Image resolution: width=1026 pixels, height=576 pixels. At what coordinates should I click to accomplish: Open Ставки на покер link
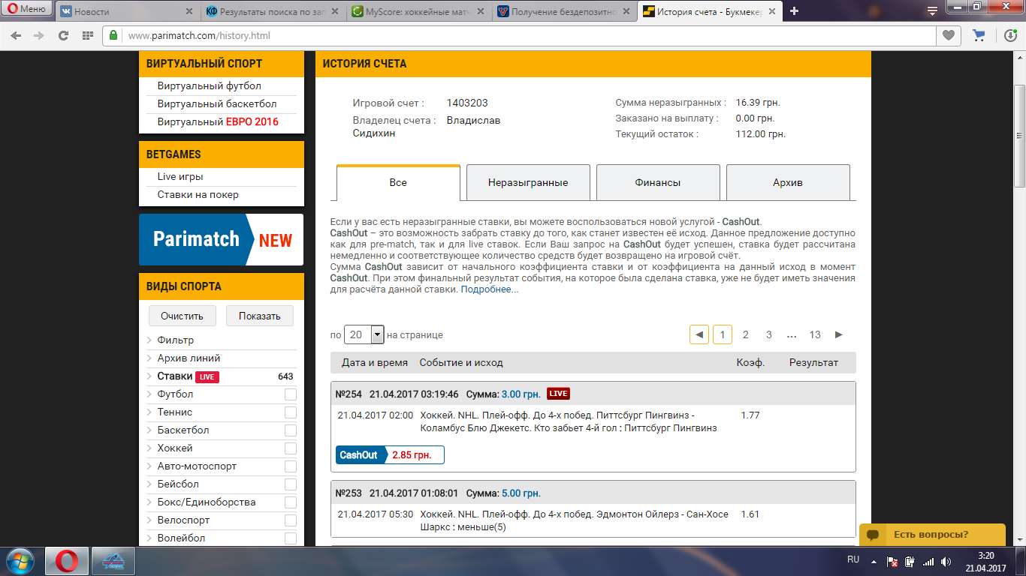198,195
